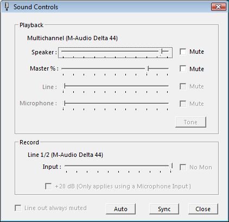Close the Sound Controls window with X

tap(219, 7)
